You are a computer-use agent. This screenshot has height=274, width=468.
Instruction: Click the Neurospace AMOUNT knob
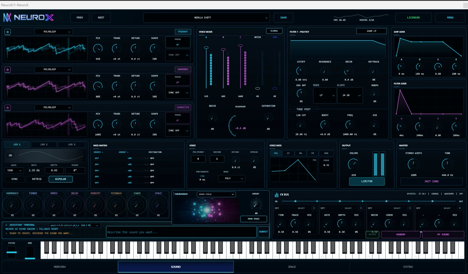click(256, 204)
